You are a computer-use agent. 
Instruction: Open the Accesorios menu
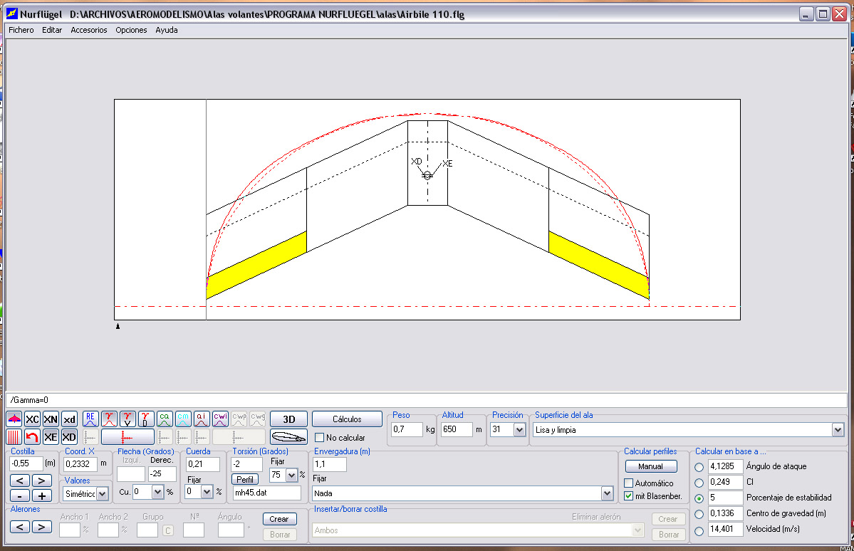pos(89,30)
